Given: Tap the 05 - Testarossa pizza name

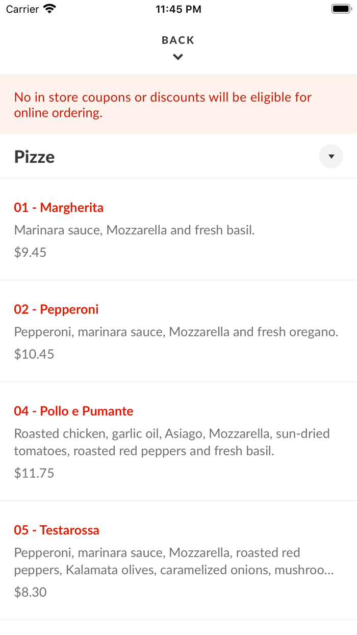Looking at the screenshot, I should pos(57,530).
